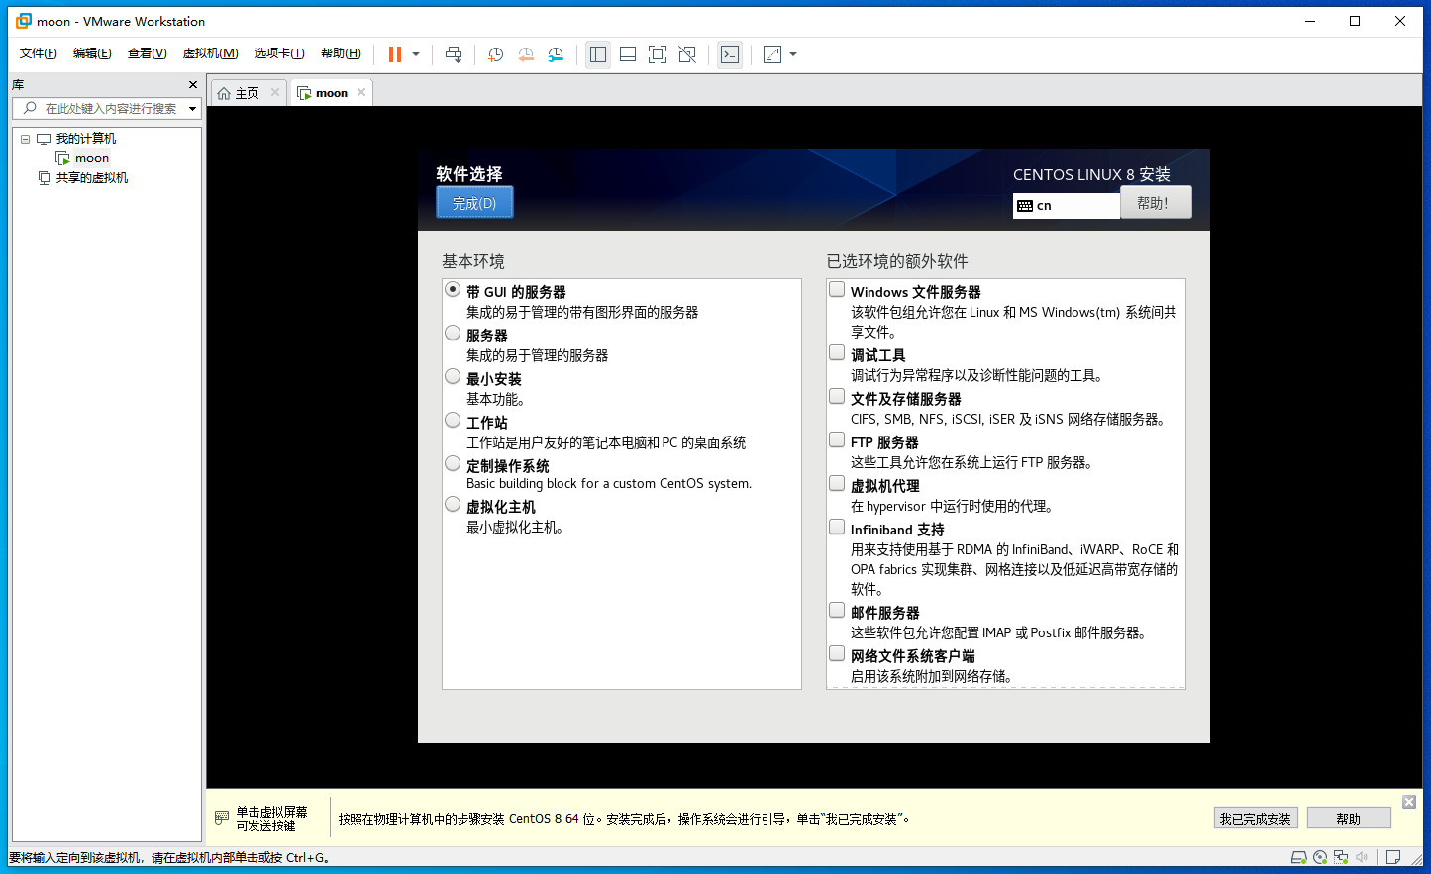1431x874 pixels.
Task: Check the 文件及存储服务器 add-on
Action: pyautogui.click(x=837, y=397)
